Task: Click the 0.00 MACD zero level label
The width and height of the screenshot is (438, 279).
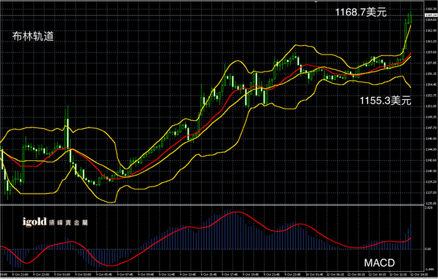Action: click(x=428, y=249)
